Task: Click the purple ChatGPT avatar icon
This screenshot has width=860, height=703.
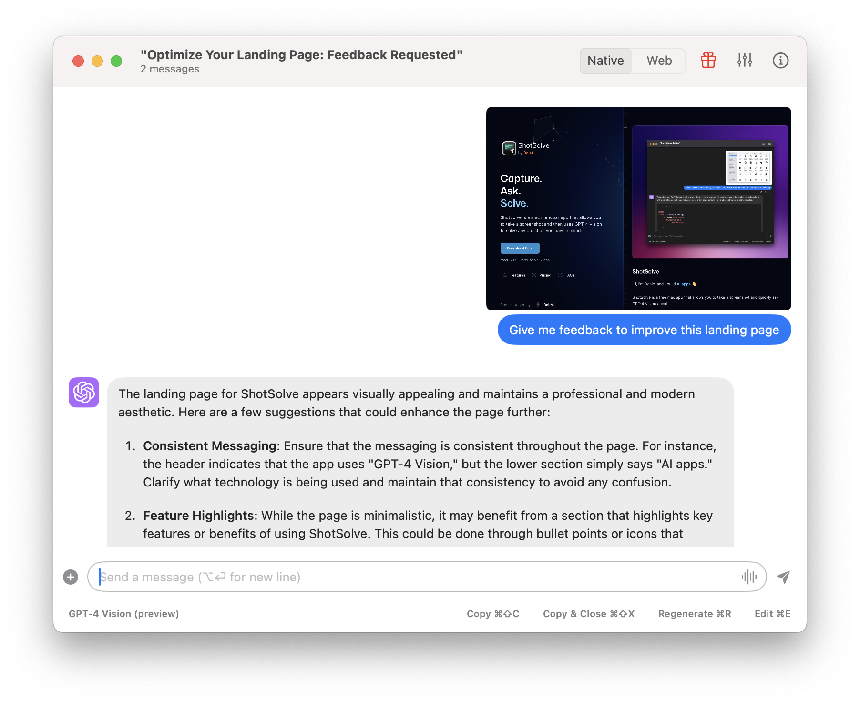Action: [x=84, y=393]
